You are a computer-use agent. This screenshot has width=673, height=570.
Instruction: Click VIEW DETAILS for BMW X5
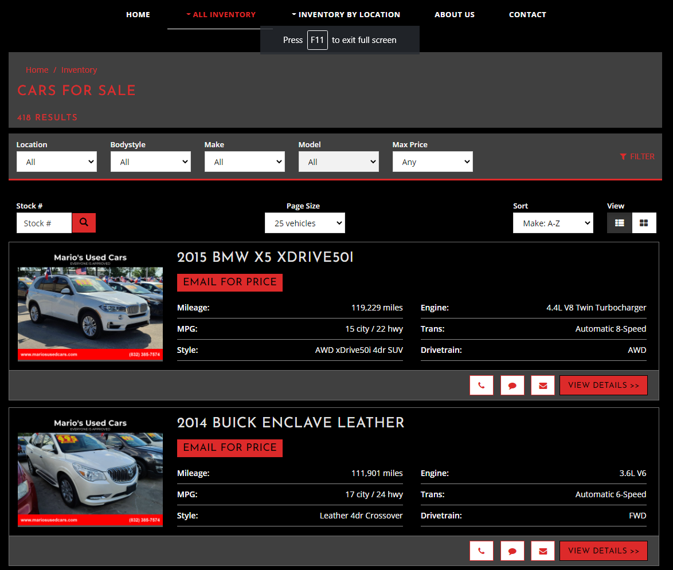(x=604, y=385)
